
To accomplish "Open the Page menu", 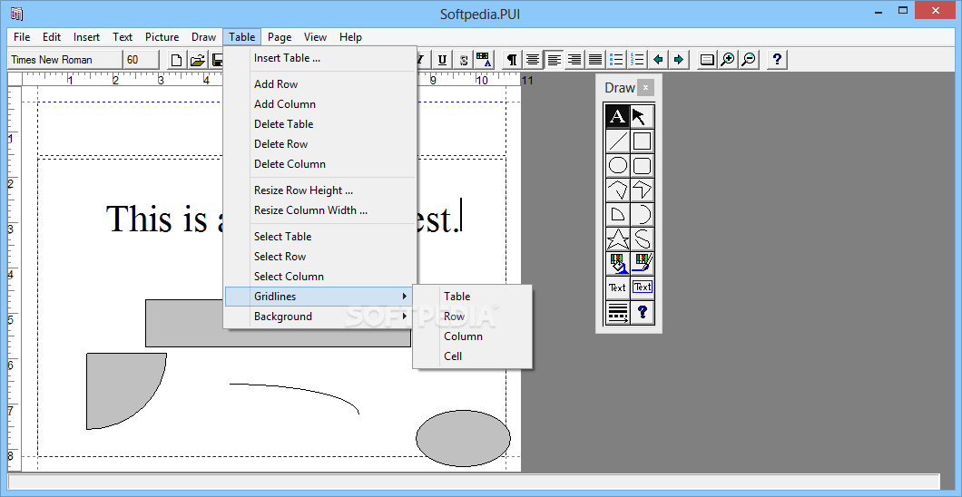I will 280,37.
